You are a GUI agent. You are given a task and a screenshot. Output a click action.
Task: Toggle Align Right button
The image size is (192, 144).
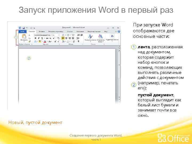click(x=70, y=38)
